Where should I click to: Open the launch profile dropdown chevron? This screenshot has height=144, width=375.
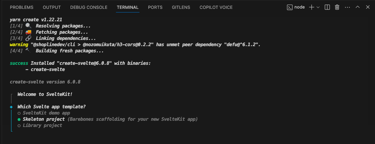pos(318,7)
